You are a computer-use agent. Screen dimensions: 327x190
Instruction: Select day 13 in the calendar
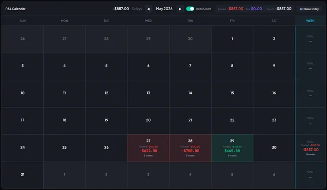click(x=148, y=94)
